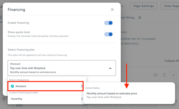Delete section using trash icon
This screenshot has width=179, height=109.
164,75
